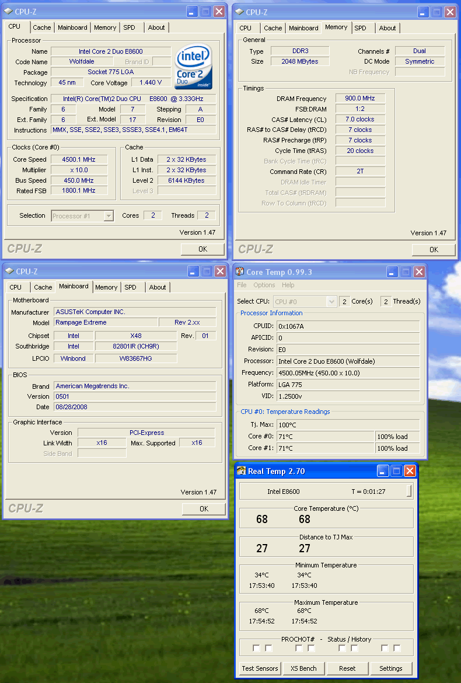Click the Chipset value X48
The height and width of the screenshot is (683, 461).
(136, 336)
